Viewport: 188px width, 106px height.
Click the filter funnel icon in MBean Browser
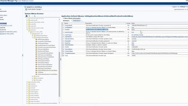[x=29, y=16]
